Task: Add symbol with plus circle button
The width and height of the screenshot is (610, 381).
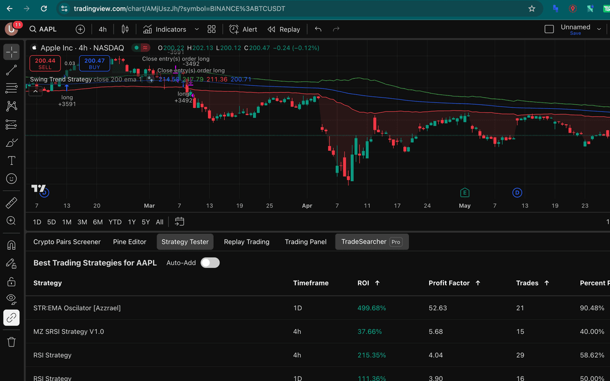Action: click(80, 29)
